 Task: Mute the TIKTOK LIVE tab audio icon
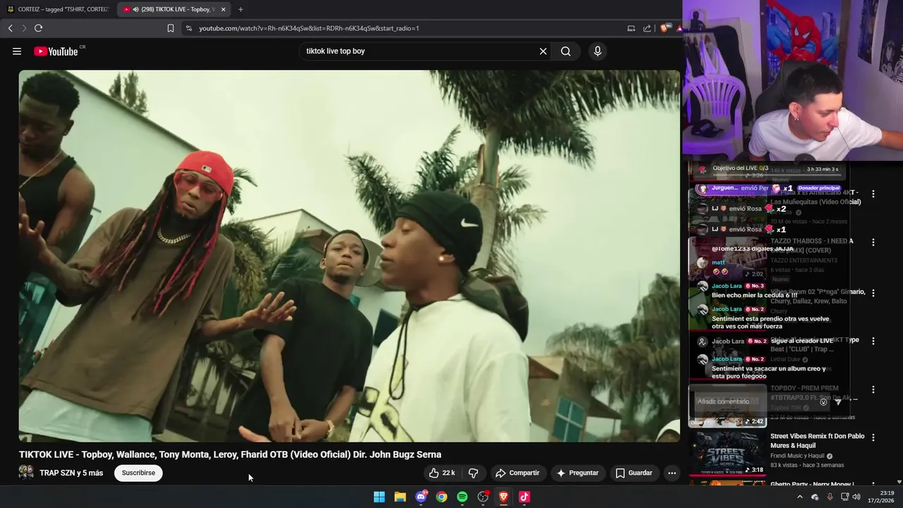(x=135, y=9)
